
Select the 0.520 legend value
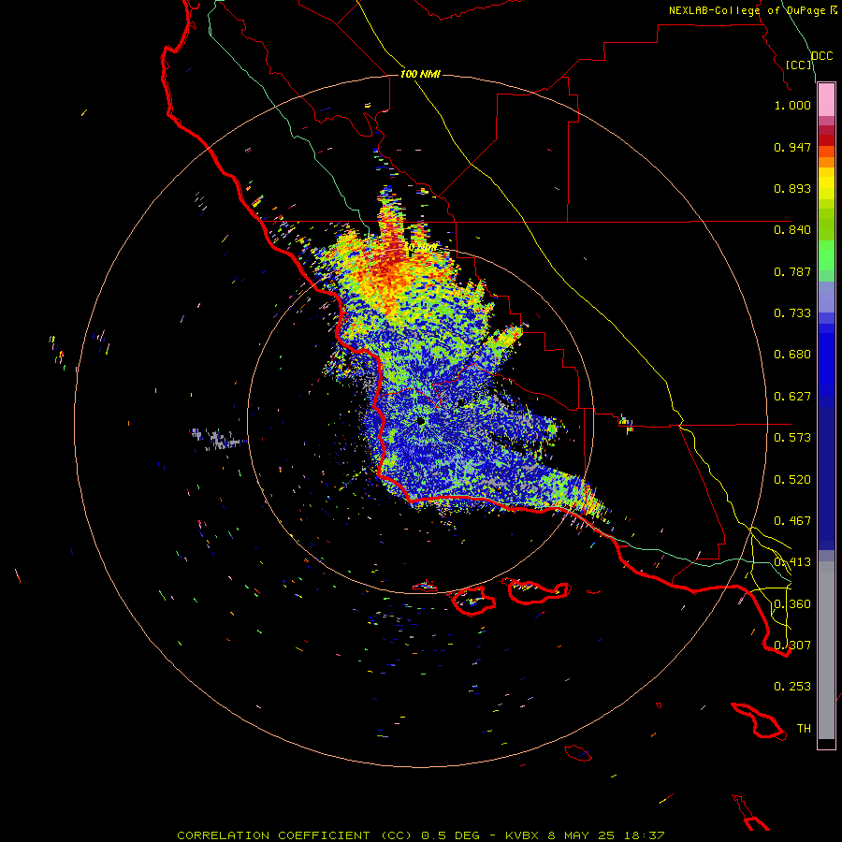792,480
